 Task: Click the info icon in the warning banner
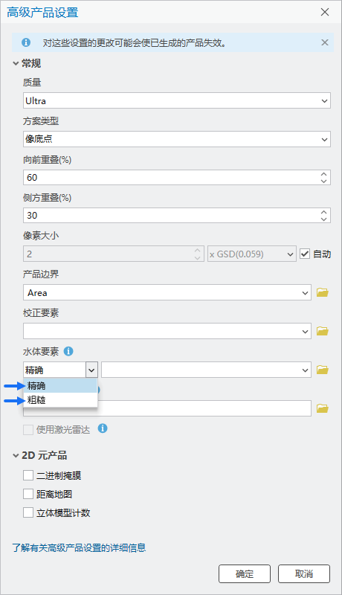pyautogui.click(x=26, y=42)
